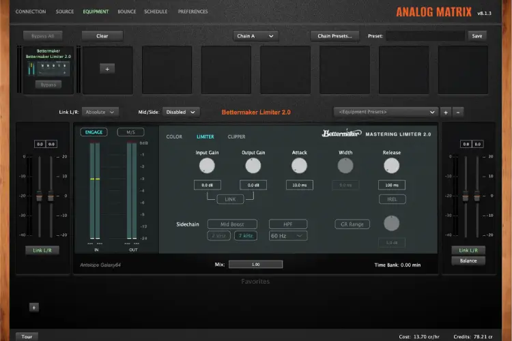
Task: Toggle the M/S button
Action: pyautogui.click(x=130, y=132)
